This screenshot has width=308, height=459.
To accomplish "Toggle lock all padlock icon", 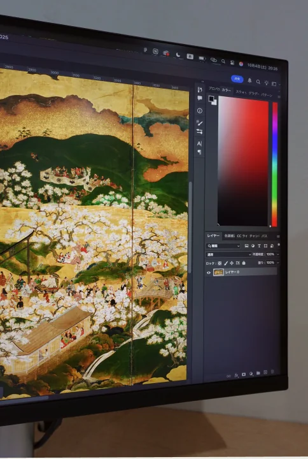I will pos(244,263).
